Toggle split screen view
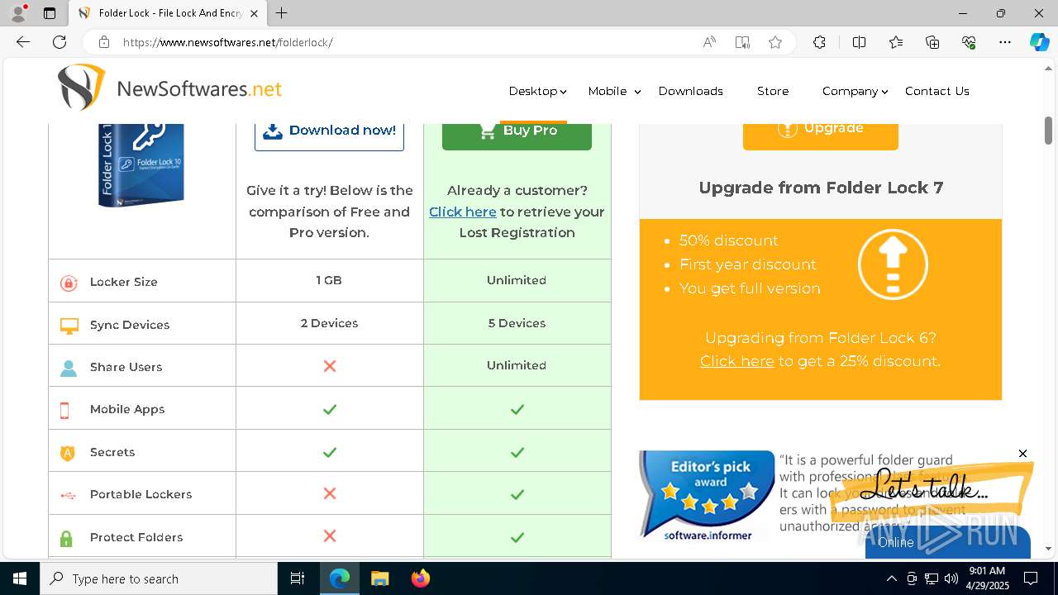 (x=859, y=42)
